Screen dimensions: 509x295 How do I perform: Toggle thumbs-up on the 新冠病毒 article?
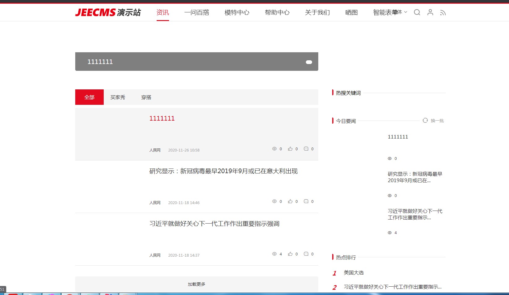pos(290,201)
